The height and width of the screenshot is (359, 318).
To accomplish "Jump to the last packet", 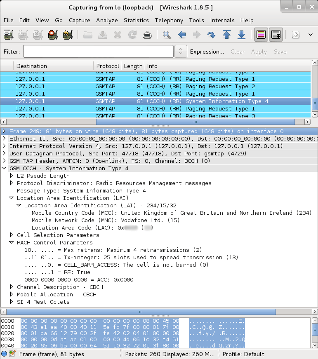I will [x=241, y=35].
